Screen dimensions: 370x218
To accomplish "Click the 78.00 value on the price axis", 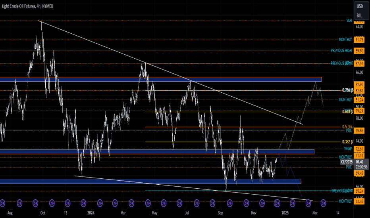I will tap(359, 118).
